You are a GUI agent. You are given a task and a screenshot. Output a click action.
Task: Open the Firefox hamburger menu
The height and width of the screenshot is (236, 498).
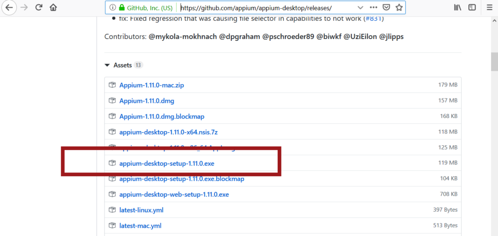pos(489,7)
